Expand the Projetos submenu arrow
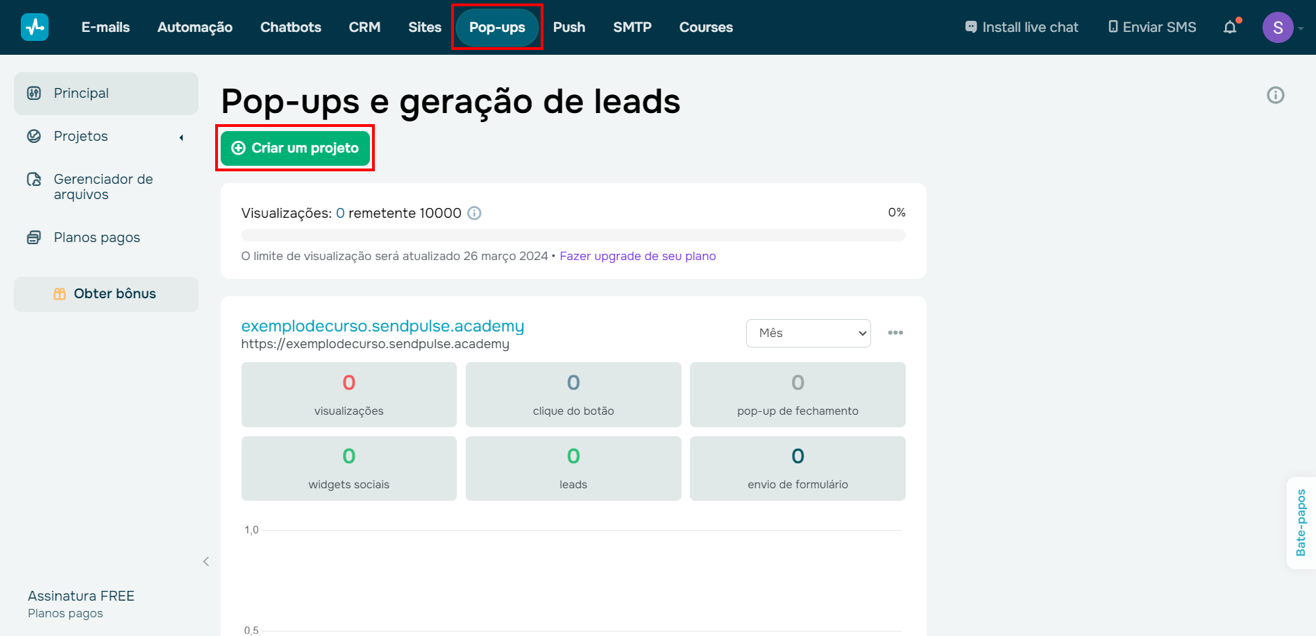The image size is (1316, 636). click(182, 137)
